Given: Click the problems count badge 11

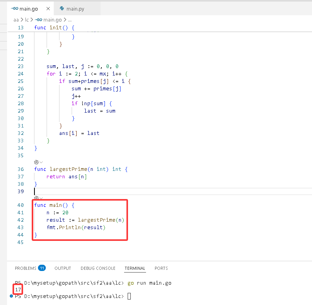Looking at the screenshot, I should tap(42, 268).
